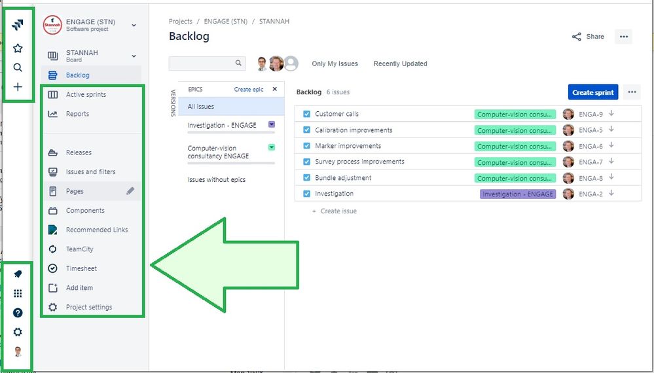Click the Project settings gear icon
The height and width of the screenshot is (373, 654).
coord(52,307)
